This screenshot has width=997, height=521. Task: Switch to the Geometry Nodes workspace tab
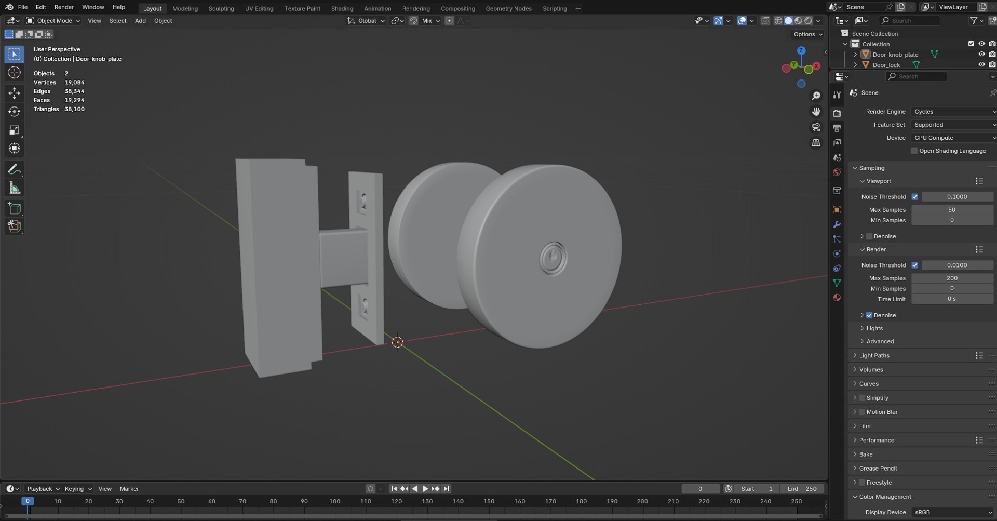click(x=508, y=8)
